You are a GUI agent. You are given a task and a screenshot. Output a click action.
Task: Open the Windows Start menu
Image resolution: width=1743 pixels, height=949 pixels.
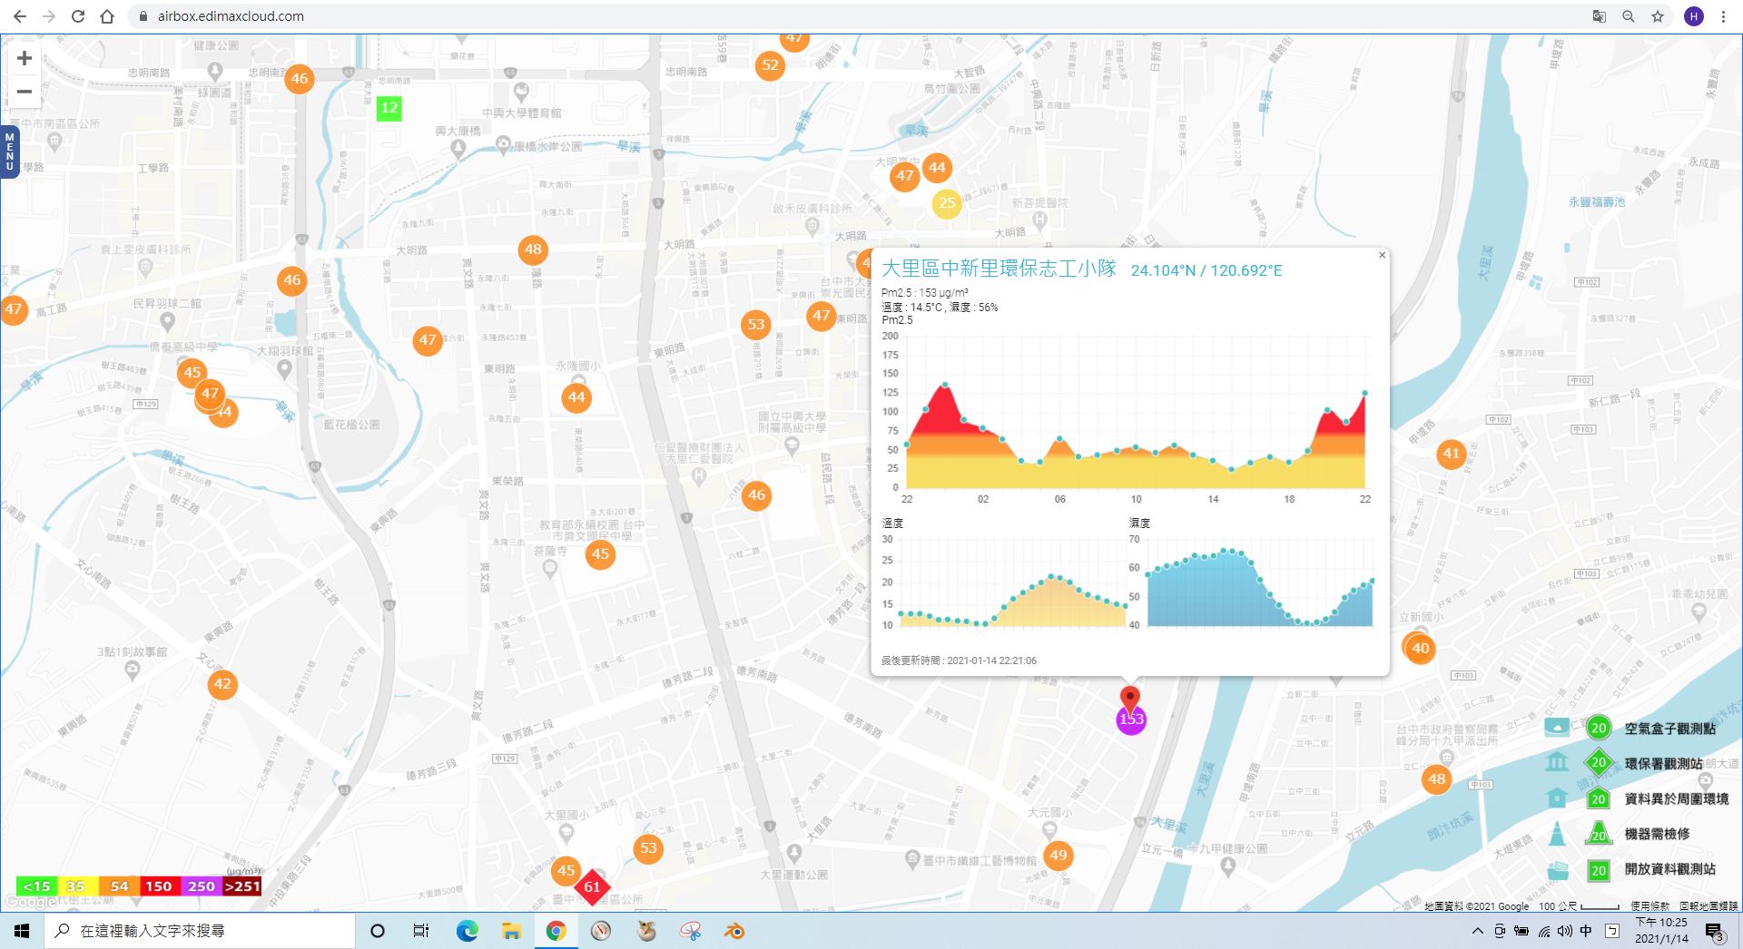coord(22,931)
